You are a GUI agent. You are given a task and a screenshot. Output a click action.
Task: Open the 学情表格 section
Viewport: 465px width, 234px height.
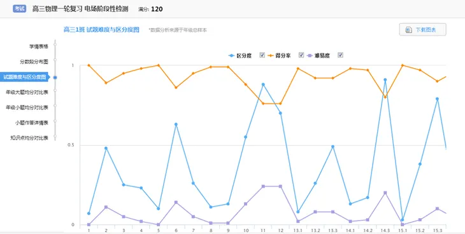[39, 46]
